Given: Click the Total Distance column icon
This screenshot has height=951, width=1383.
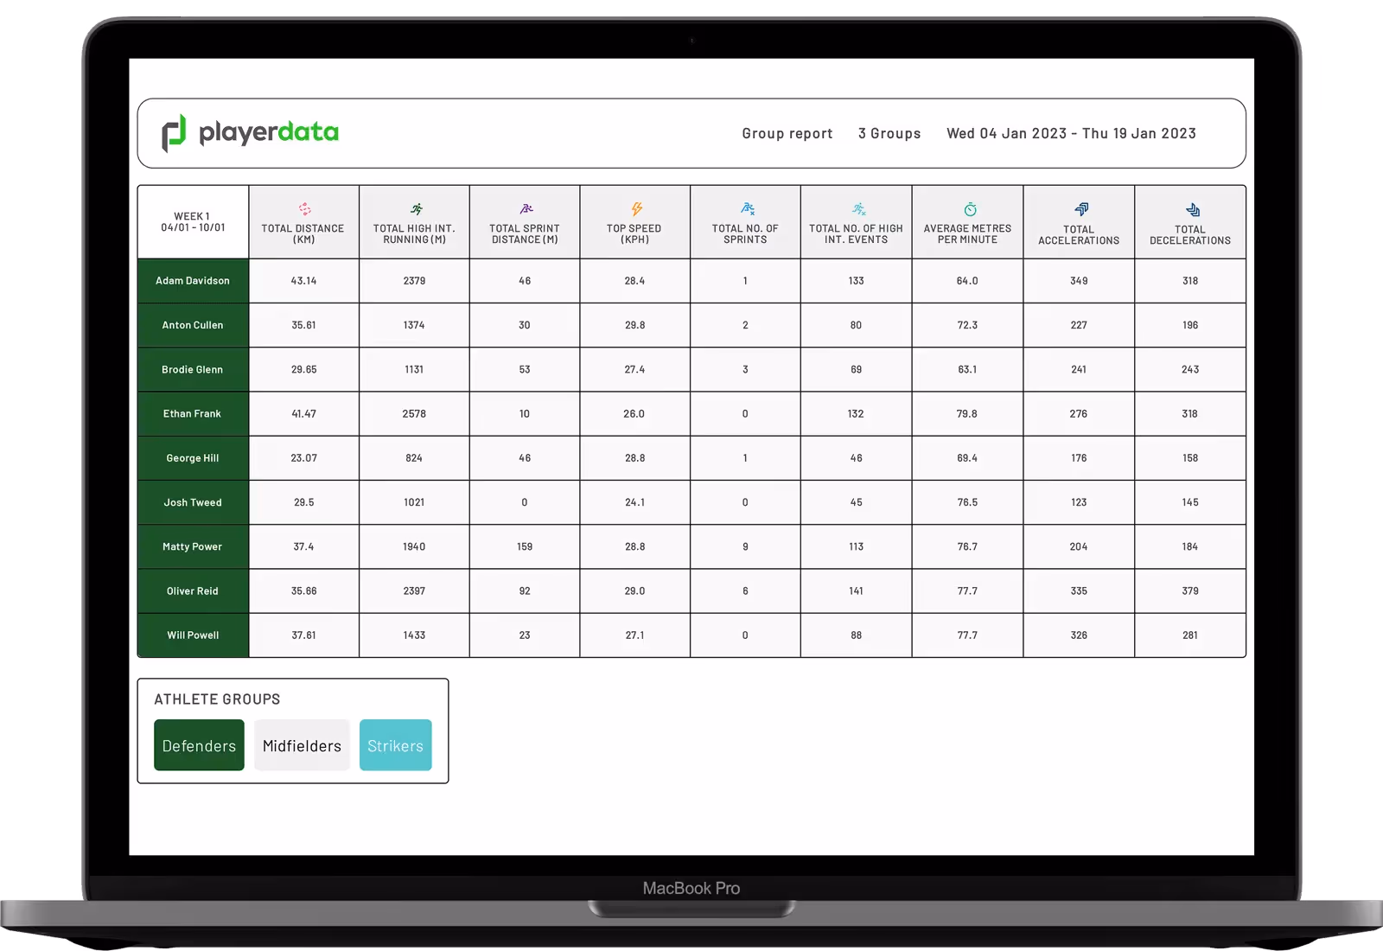Looking at the screenshot, I should point(304,209).
